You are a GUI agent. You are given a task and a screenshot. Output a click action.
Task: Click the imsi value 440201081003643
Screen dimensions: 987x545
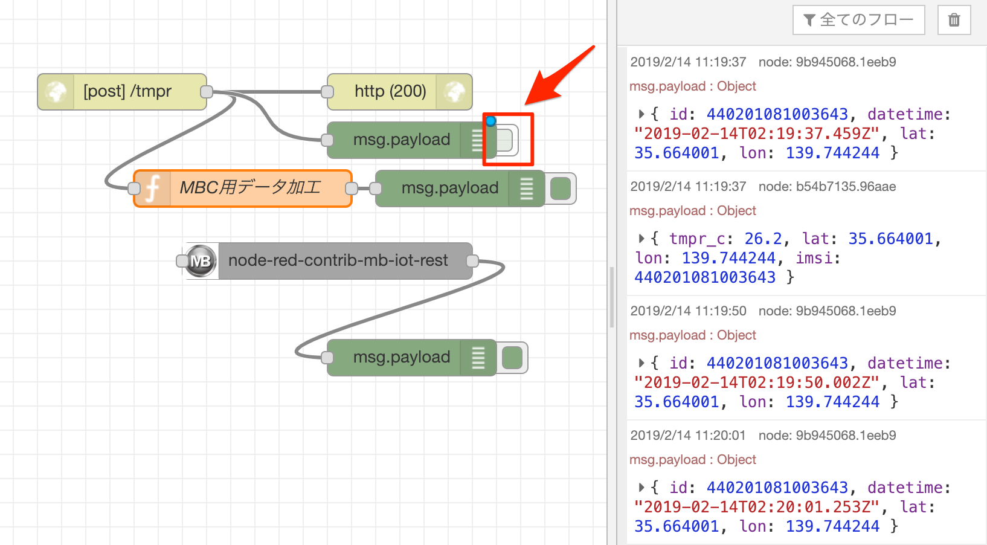point(705,277)
